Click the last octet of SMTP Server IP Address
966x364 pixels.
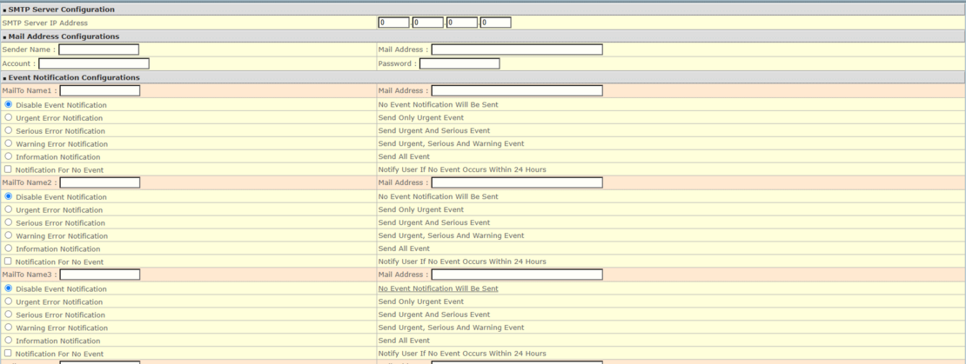click(x=495, y=23)
